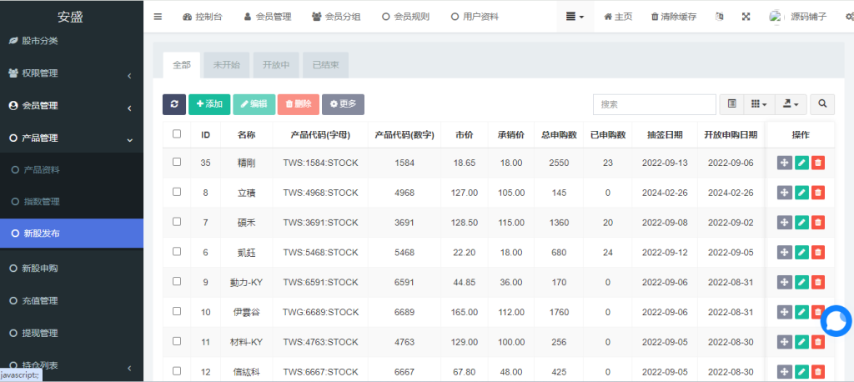Click the green edit icon for row 凱鈺
854x382 pixels.
(x=801, y=253)
